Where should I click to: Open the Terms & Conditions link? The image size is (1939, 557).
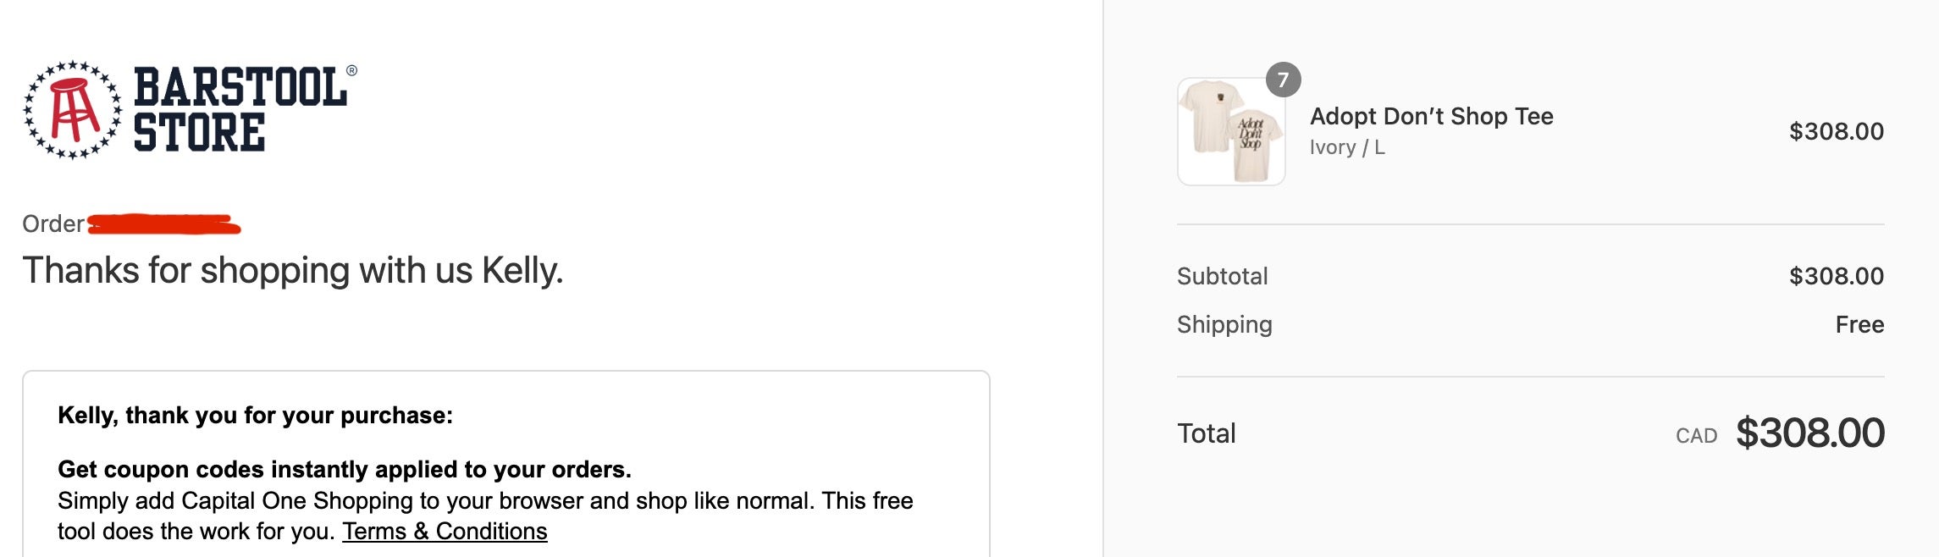click(x=445, y=532)
